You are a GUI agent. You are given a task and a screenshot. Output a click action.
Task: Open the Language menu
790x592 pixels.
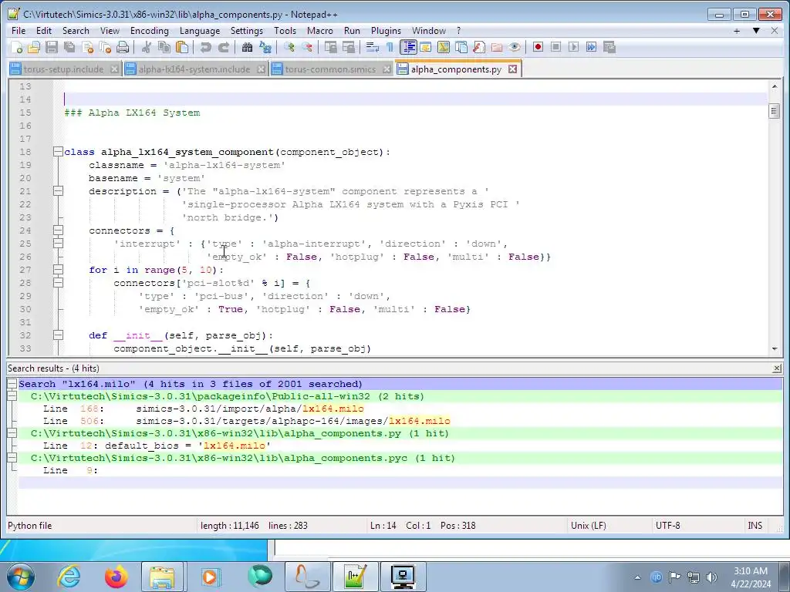[200, 31]
